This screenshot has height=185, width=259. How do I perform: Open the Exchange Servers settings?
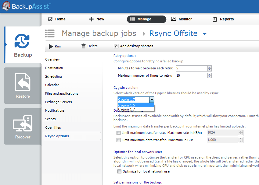(59, 102)
